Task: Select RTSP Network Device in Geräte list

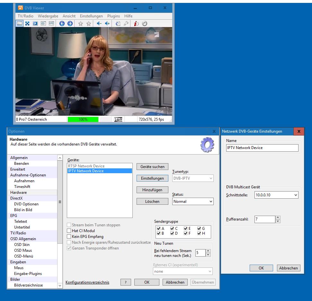Action: pos(86,166)
